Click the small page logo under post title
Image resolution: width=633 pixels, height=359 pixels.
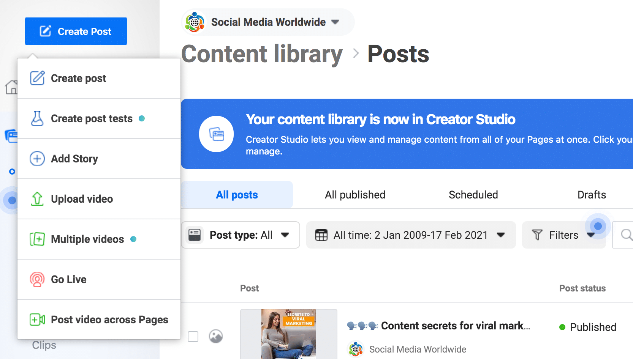[x=356, y=349]
